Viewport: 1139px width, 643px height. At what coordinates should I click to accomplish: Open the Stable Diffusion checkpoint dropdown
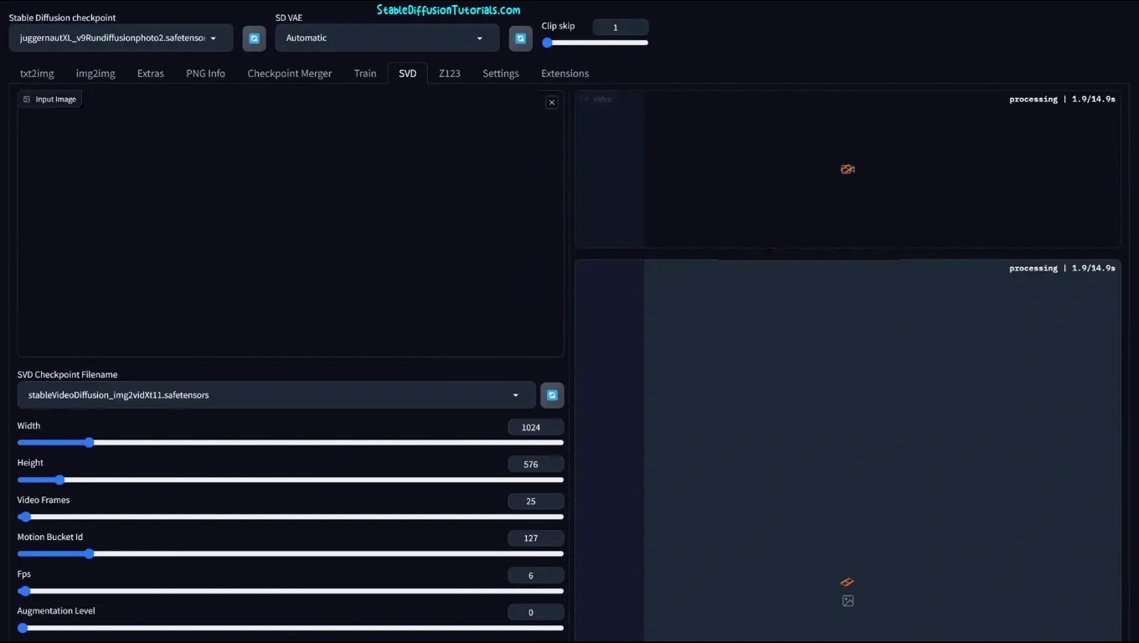[x=121, y=39]
